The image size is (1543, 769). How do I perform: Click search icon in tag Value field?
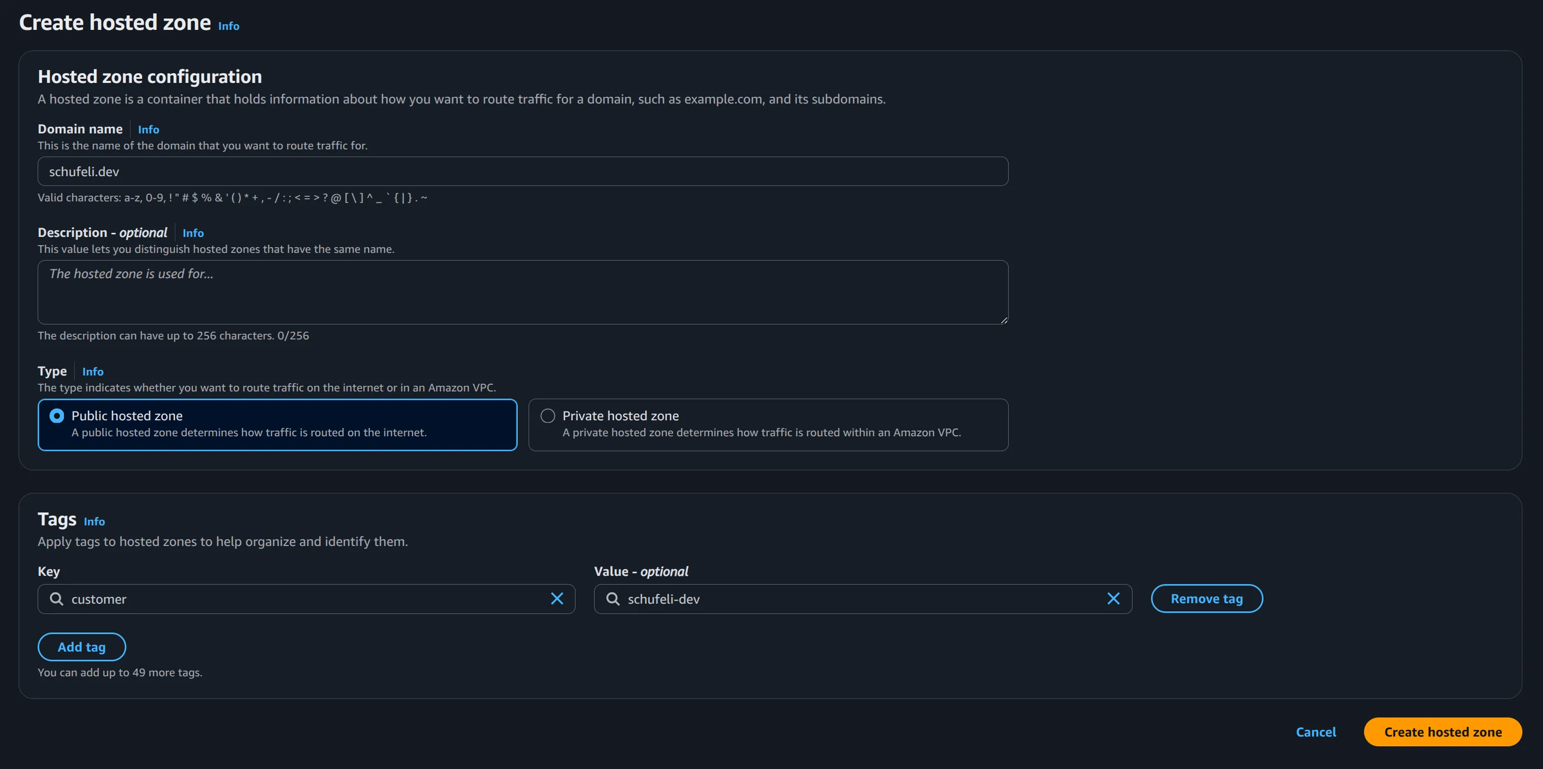coord(612,599)
